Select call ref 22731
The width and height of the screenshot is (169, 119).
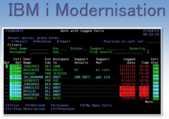16,98
